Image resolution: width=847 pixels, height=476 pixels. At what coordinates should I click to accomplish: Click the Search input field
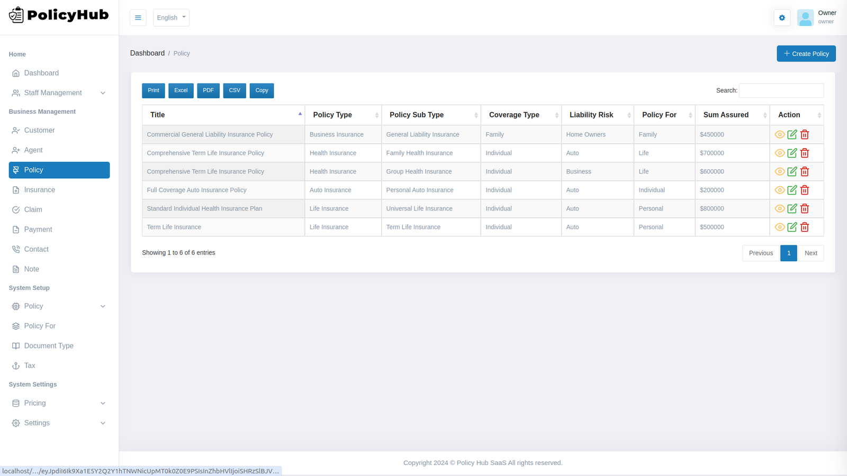click(x=781, y=90)
